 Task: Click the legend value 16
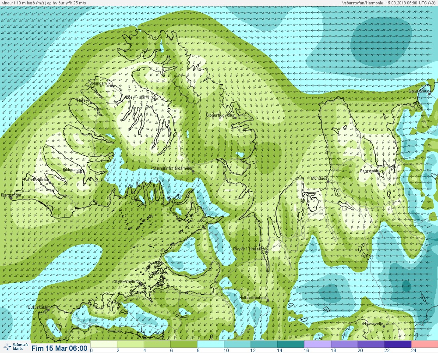306,350
